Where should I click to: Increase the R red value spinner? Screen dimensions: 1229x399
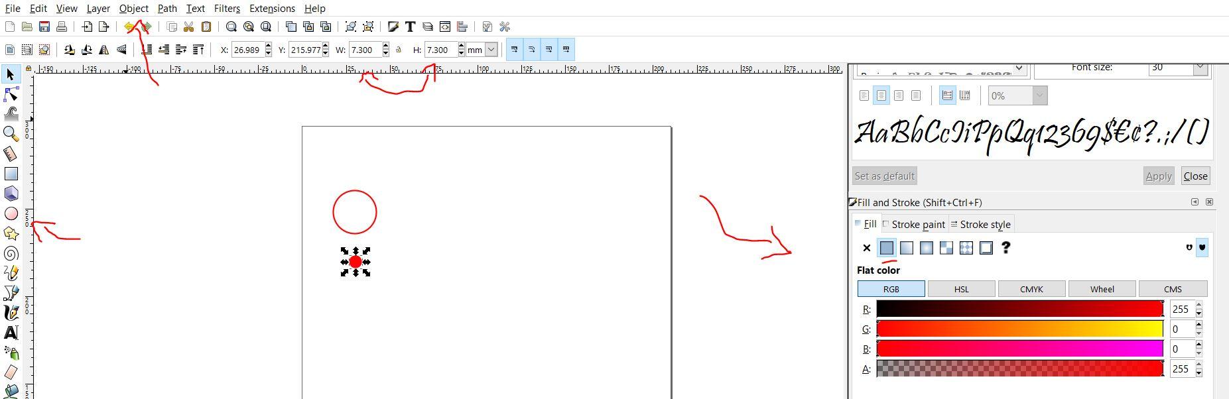(x=1199, y=306)
